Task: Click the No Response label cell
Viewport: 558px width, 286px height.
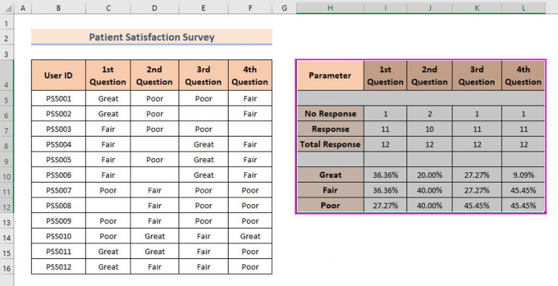Action: 330,114
